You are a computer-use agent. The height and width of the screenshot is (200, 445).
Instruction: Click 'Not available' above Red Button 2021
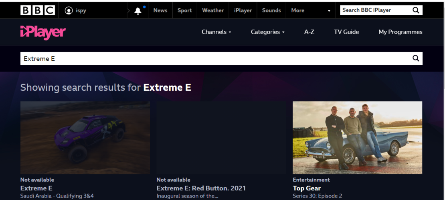pos(174,180)
